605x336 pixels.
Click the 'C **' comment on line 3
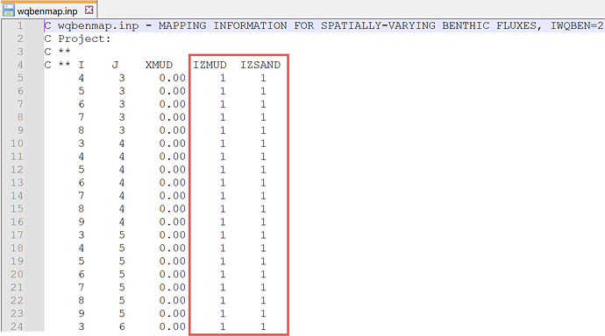pyautogui.click(x=58, y=52)
